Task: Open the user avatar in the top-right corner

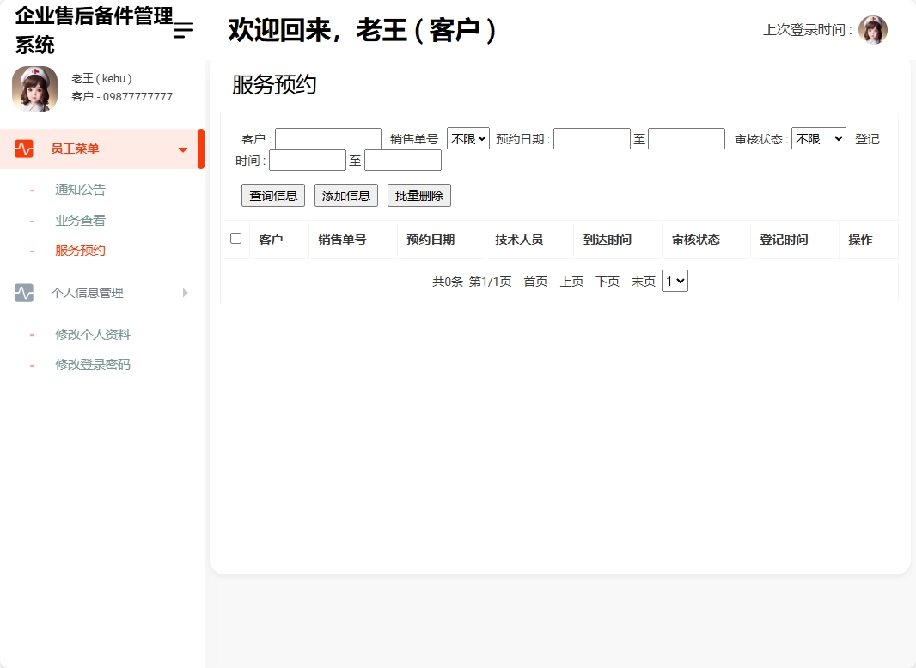Action: coord(874,29)
